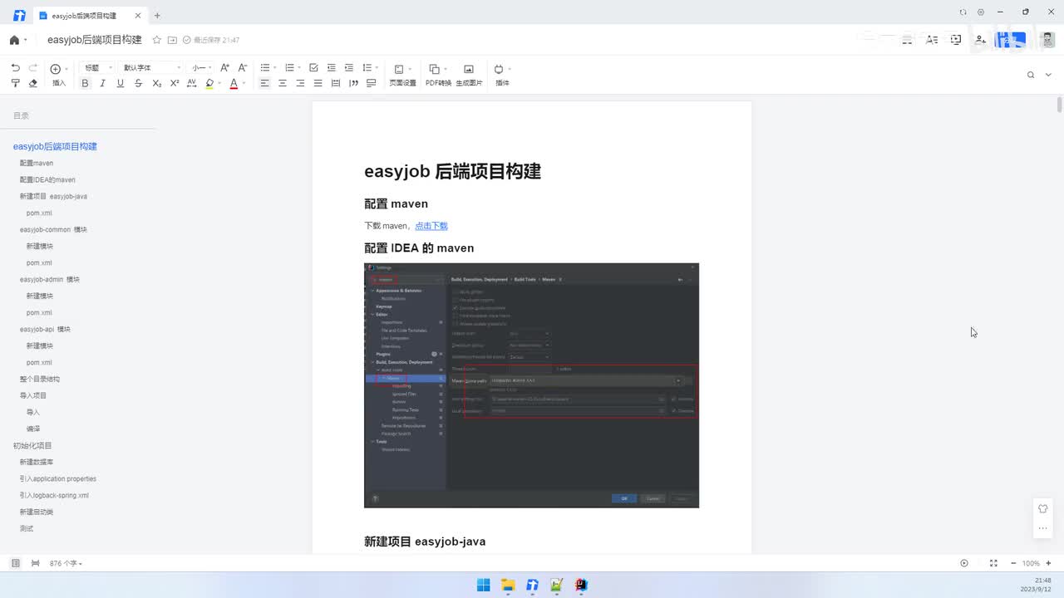Toggle italic formatting
Image resolution: width=1064 pixels, height=598 pixels.
pyautogui.click(x=103, y=83)
